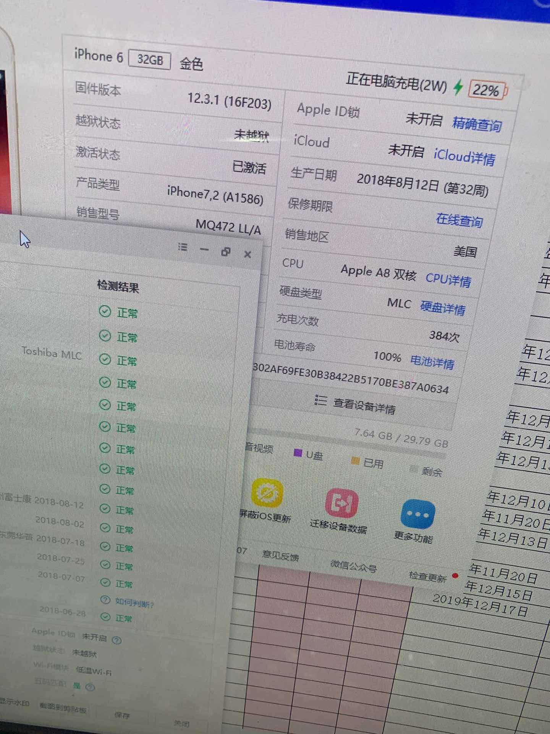Click the 22% battery indicator
This screenshot has height=734, width=550.
coord(487,91)
